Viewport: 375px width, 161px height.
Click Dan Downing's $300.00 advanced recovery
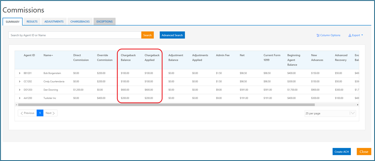(x=339, y=90)
